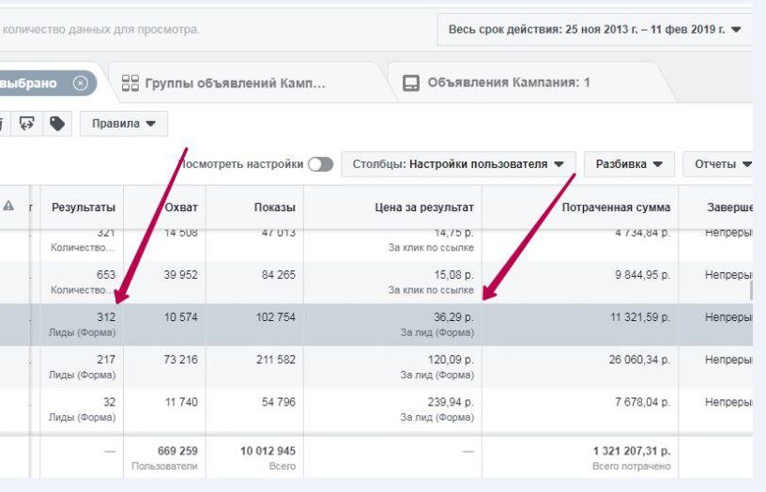The image size is (766, 492).
Task: Click the result value 217
Action: click(x=106, y=360)
